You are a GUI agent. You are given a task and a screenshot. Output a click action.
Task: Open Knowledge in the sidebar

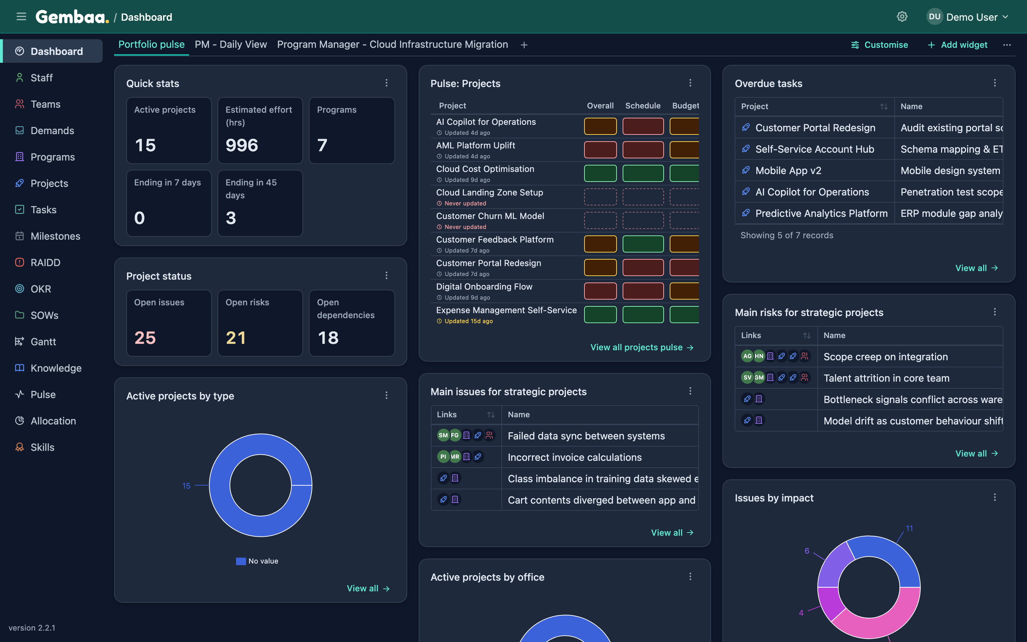coord(52,368)
